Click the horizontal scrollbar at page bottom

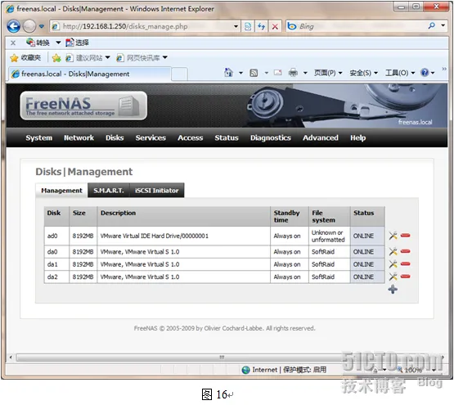222,357
